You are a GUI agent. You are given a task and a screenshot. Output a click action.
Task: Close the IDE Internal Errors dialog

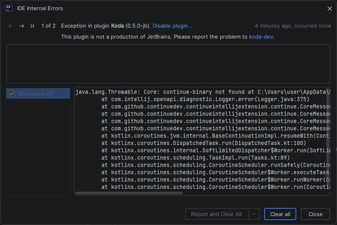[330, 9]
